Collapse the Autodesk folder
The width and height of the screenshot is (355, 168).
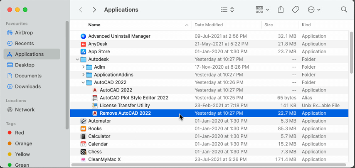pyautogui.click(x=77, y=59)
